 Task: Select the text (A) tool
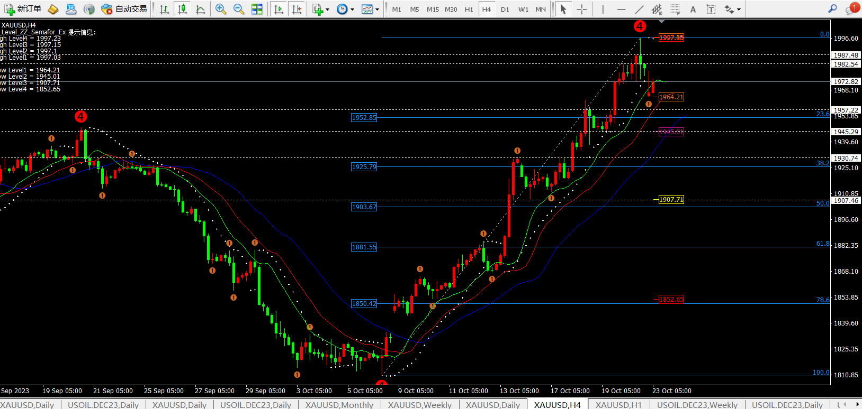click(x=693, y=9)
